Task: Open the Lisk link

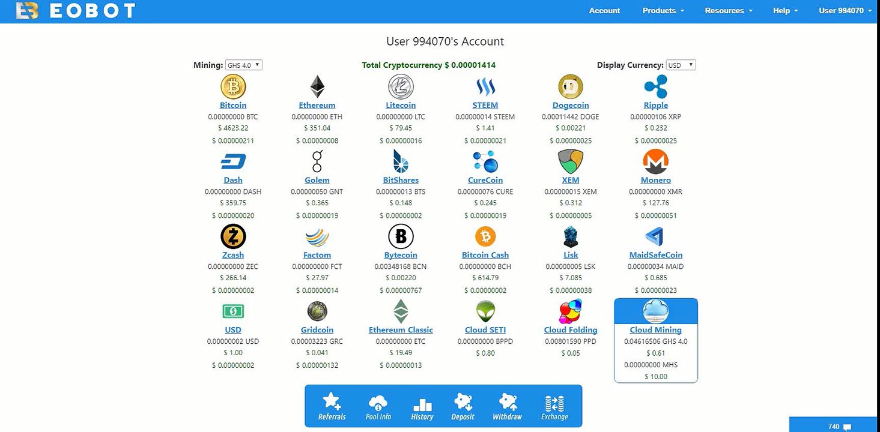Action: 571,256
